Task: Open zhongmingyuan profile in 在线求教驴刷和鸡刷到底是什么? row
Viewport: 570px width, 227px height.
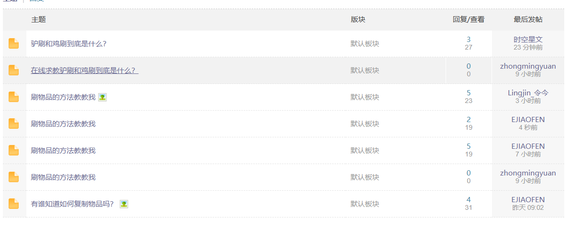Action: [x=528, y=66]
